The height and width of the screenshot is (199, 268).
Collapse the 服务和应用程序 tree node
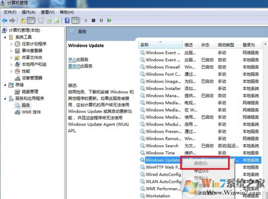point(4,98)
